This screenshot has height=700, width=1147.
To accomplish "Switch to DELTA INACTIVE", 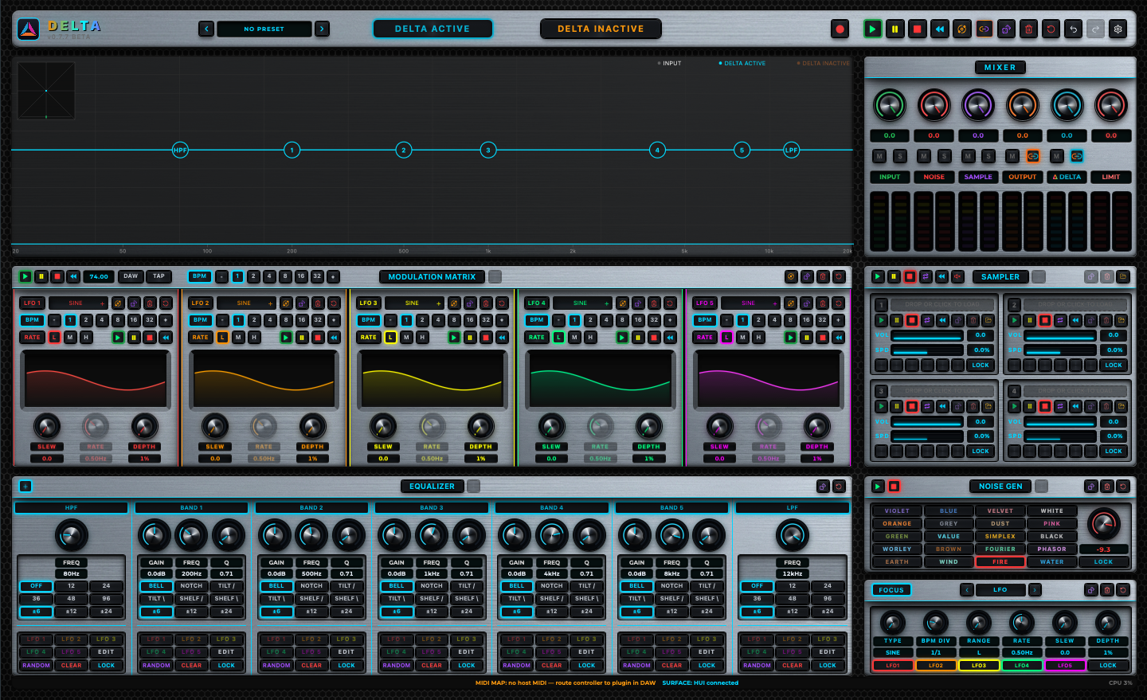I will 601,29.
